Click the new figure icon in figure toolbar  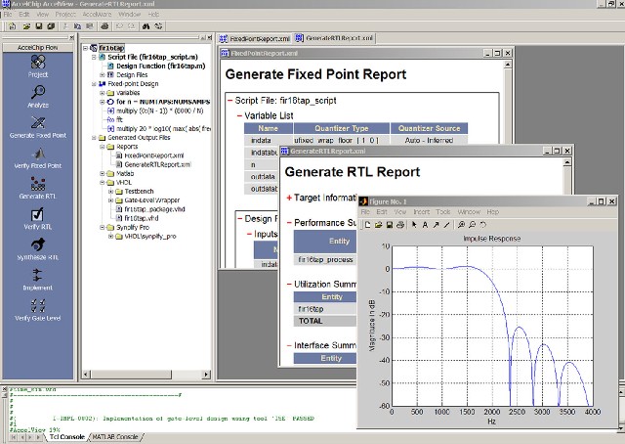point(367,225)
